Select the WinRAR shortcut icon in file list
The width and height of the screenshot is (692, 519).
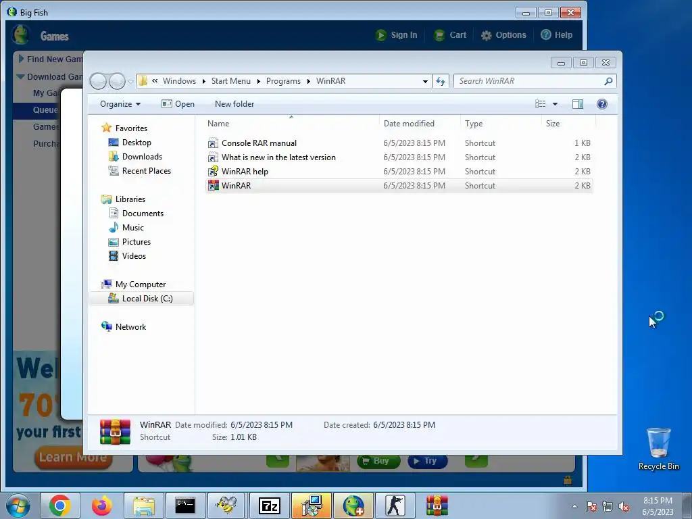pos(213,185)
